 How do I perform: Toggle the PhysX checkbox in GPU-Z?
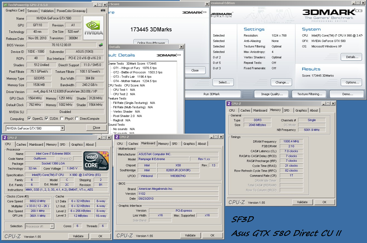click(x=62, y=119)
